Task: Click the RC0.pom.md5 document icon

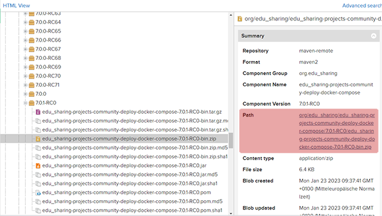Action: [x=38, y=202]
